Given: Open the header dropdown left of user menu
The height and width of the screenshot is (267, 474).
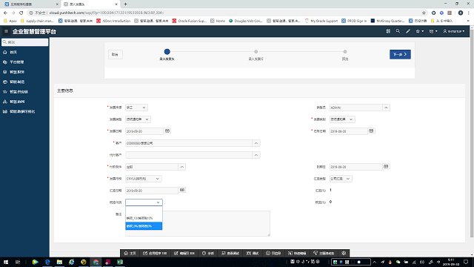Looking at the screenshot, I should point(433,31).
